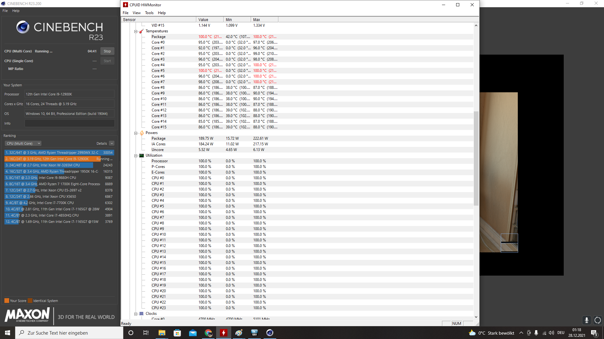604x339 pixels.
Task: Open the View menu in HWMonitor
Action: coord(137,13)
